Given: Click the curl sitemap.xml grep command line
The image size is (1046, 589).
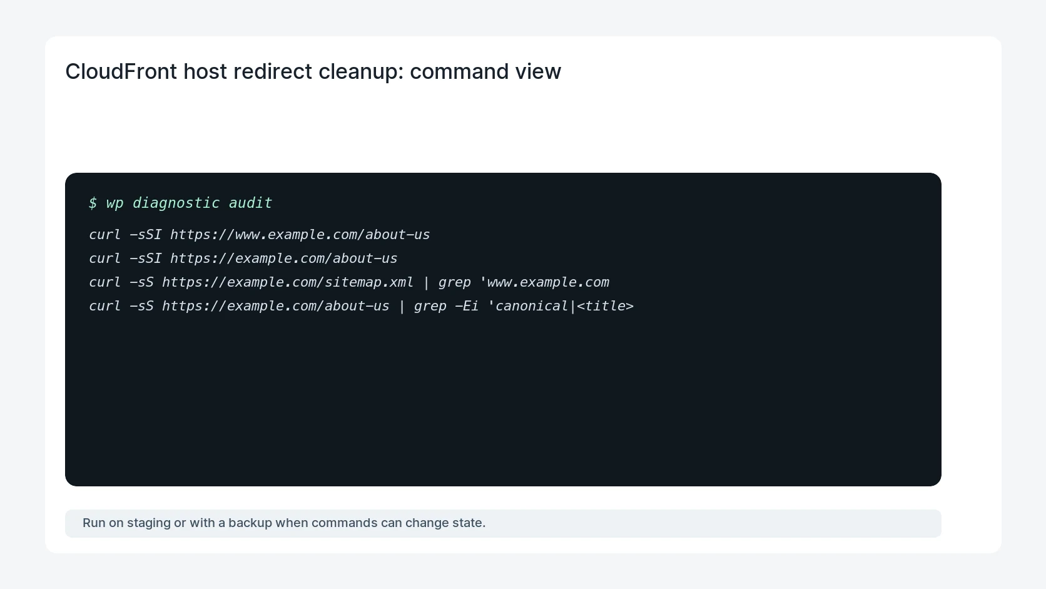Looking at the screenshot, I should (x=348, y=282).
